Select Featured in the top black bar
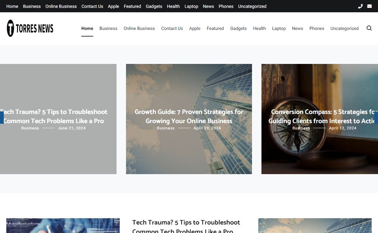This screenshot has width=378, height=233. [x=132, y=6]
